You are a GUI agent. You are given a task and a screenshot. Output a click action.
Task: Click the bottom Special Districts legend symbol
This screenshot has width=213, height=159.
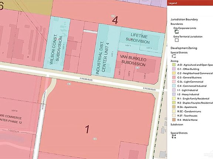tap(174, 137)
